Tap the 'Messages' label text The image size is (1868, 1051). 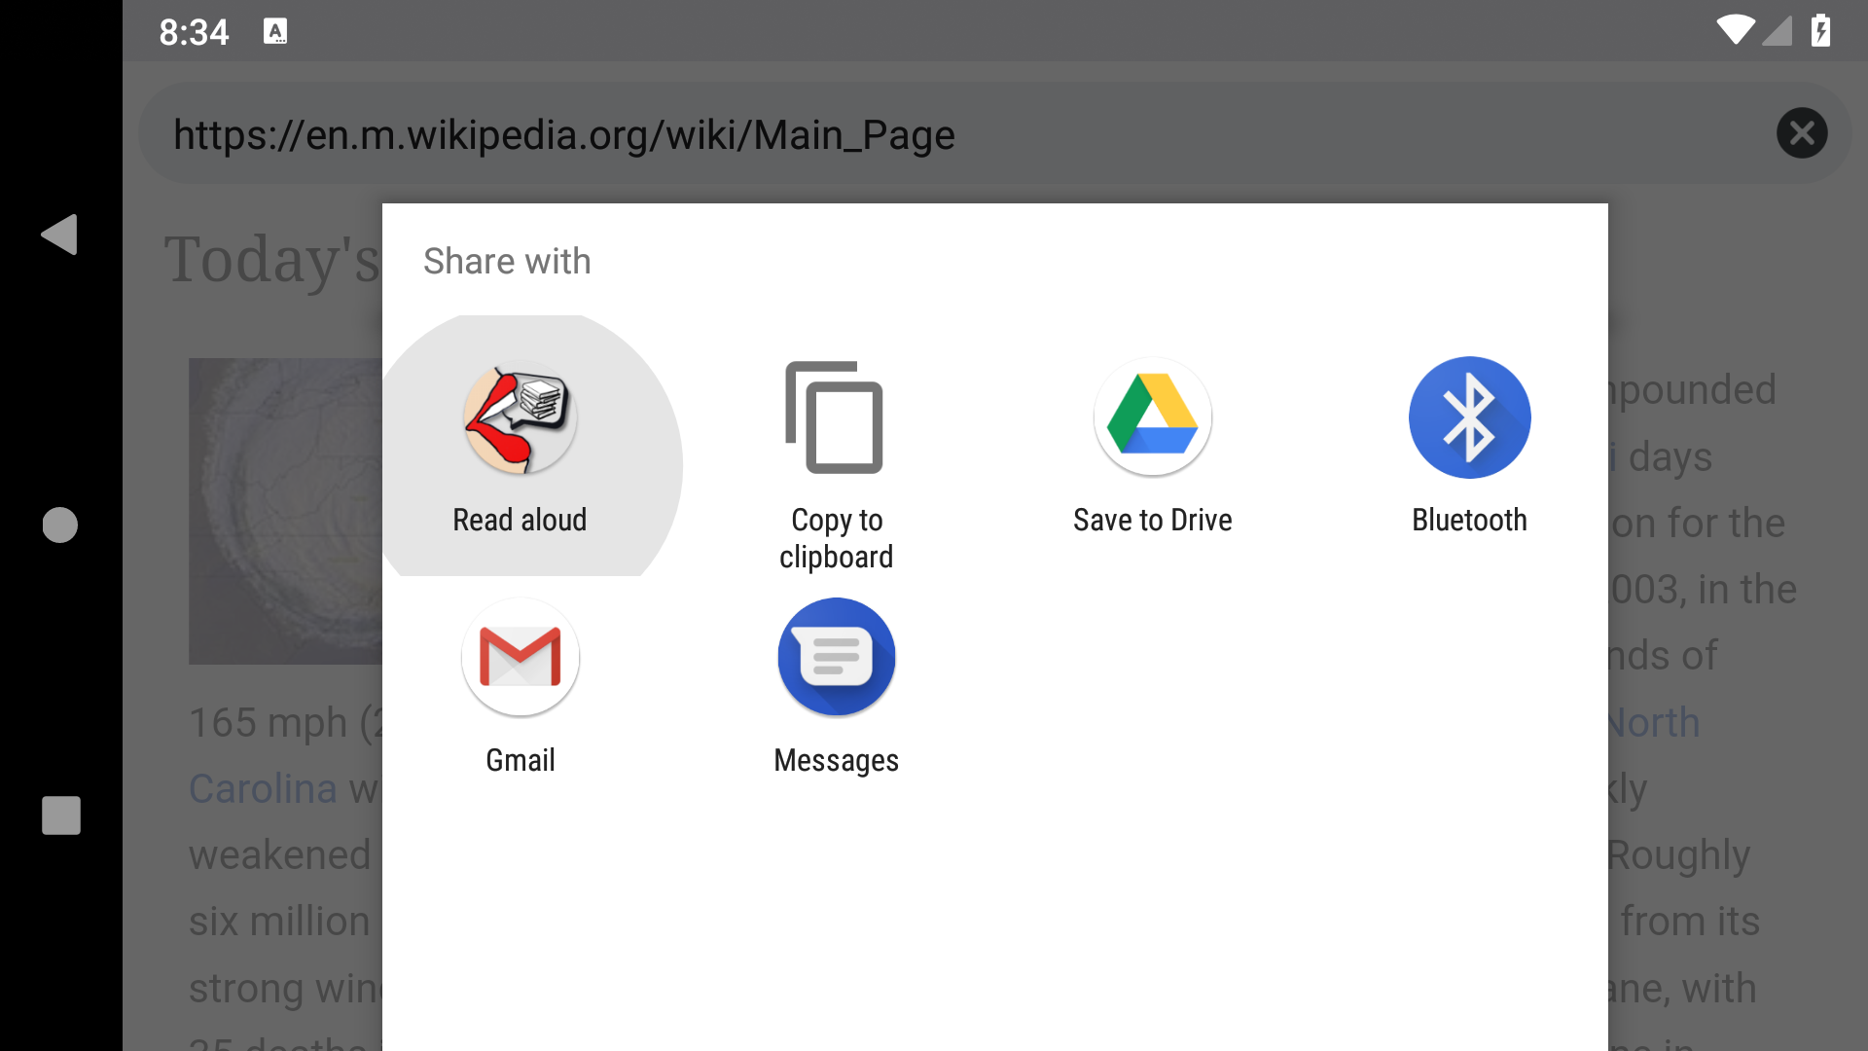click(836, 760)
